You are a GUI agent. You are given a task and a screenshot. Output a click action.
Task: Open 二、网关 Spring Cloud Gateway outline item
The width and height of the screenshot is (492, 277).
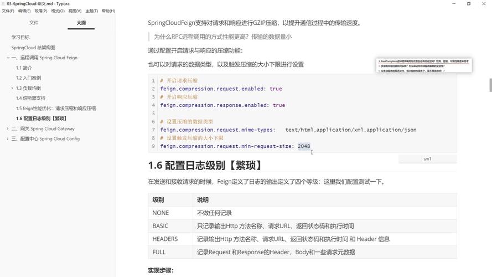43,129
